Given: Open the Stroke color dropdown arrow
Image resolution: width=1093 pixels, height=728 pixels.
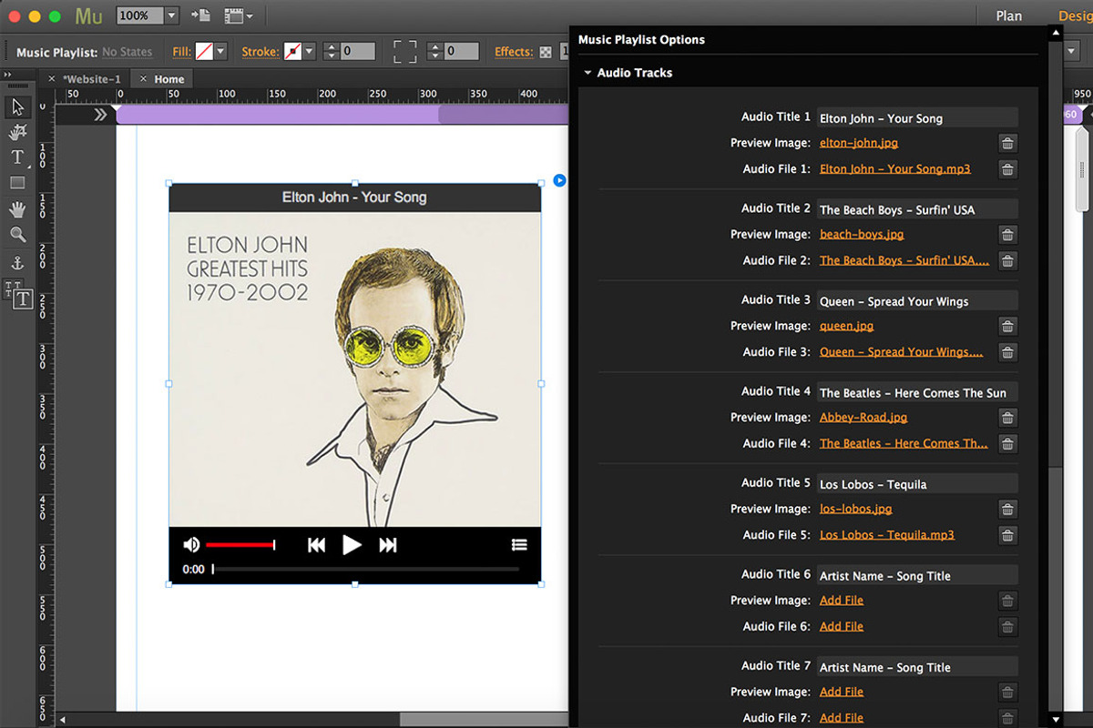Looking at the screenshot, I should click(309, 52).
